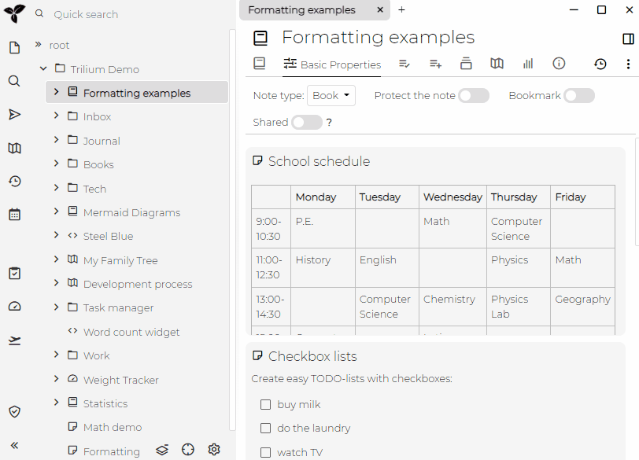Enable the Bookmark switch

[578, 96]
